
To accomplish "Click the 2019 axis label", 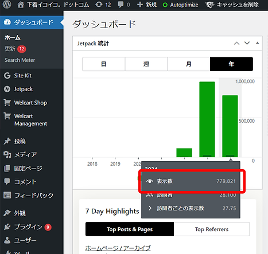I will click(x=115, y=164).
